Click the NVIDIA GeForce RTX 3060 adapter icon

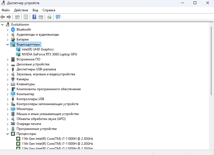[18, 54]
